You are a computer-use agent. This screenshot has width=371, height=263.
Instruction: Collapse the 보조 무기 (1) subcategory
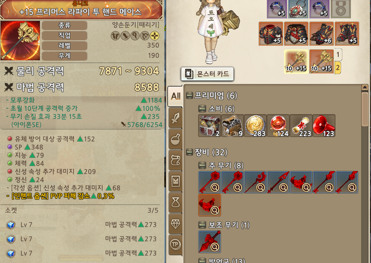tap(202, 225)
